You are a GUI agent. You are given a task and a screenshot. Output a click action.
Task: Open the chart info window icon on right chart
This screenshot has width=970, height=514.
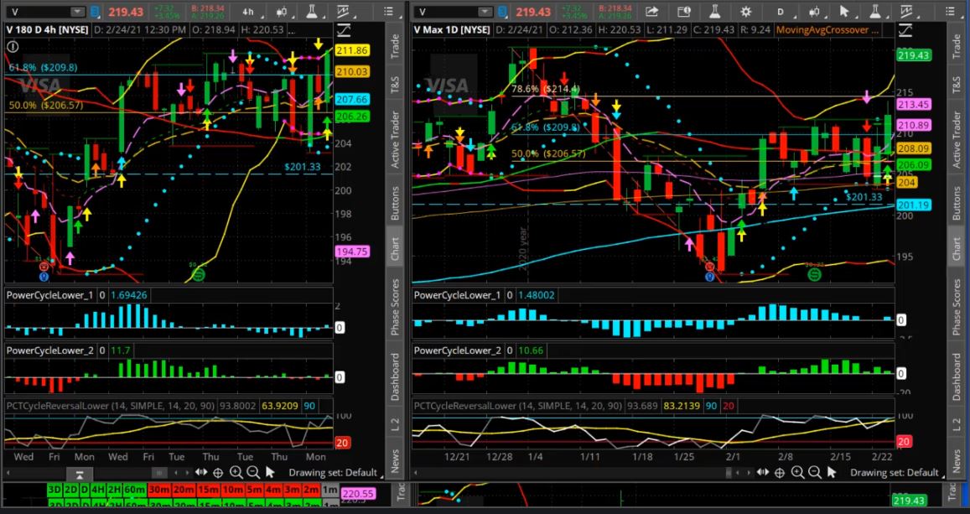pyautogui.click(x=683, y=11)
